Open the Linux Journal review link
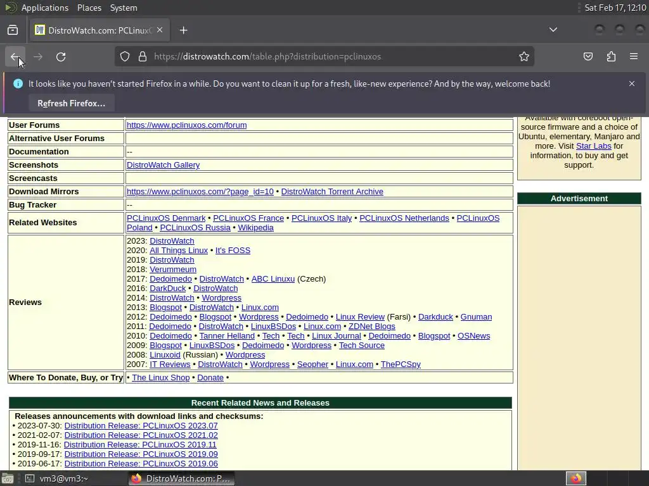Screen dimensions: 649x486 [336, 335]
